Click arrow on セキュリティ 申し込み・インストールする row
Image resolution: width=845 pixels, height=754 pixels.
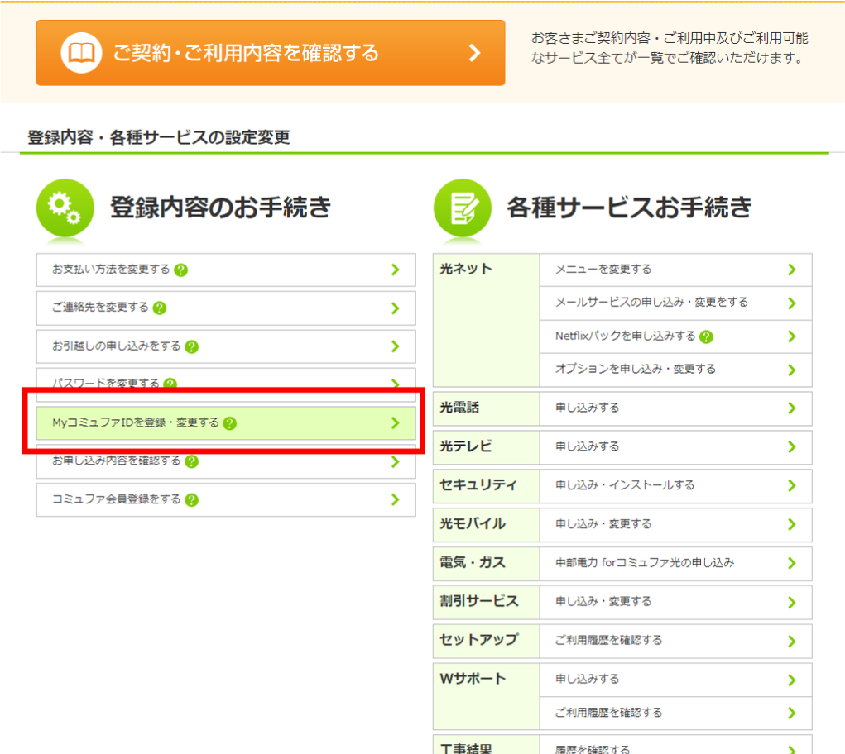click(x=791, y=485)
